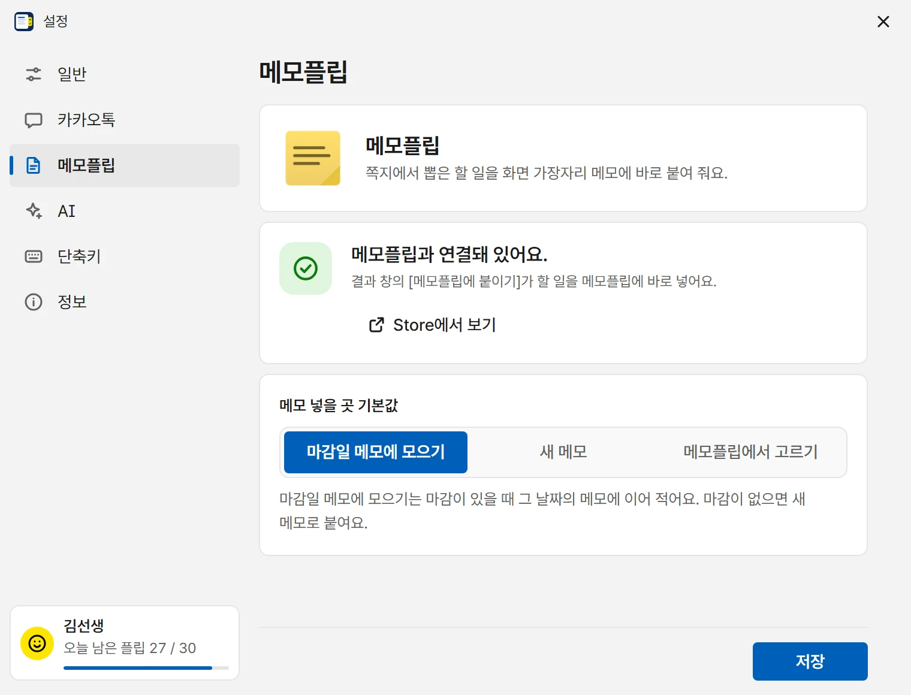This screenshot has width=911, height=695.
Task: Open the Store에서 보기 link
Action: [x=433, y=325]
